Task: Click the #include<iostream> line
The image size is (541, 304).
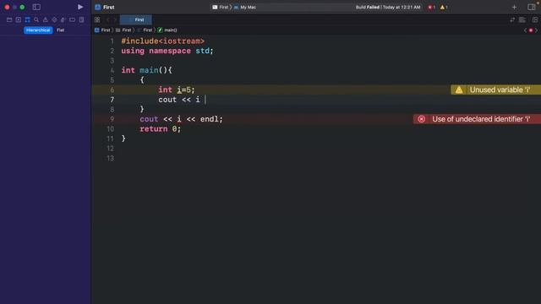Action: tap(163, 41)
